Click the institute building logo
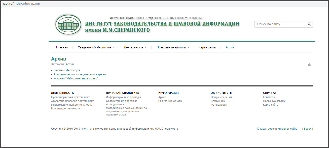Image resolution: width=329 pixels, height=148 pixels. coord(68,25)
